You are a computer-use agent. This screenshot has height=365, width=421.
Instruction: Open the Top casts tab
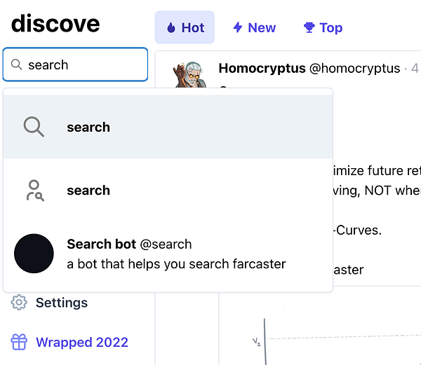click(x=323, y=28)
